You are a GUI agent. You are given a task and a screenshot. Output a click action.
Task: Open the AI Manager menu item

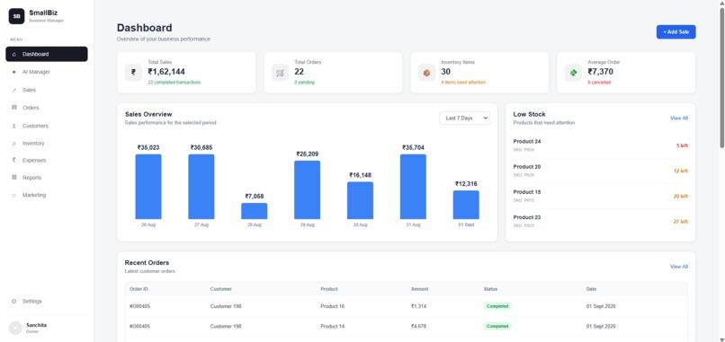[x=46, y=72]
